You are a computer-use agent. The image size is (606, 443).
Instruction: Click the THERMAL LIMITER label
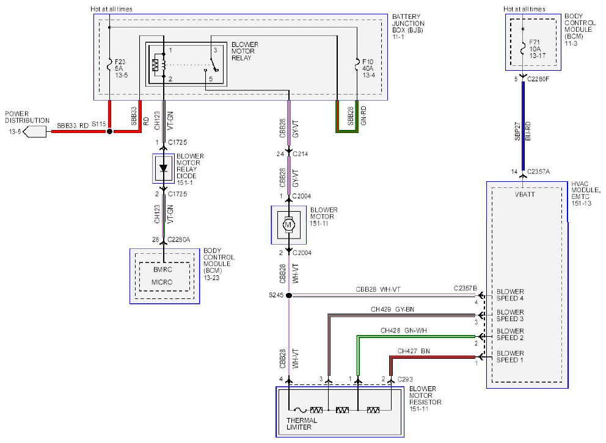click(x=301, y=423)
